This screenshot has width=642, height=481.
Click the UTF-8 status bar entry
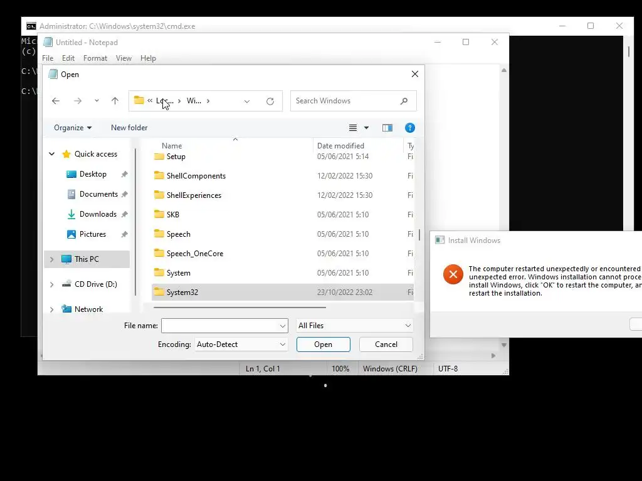[x=448, y=368]
